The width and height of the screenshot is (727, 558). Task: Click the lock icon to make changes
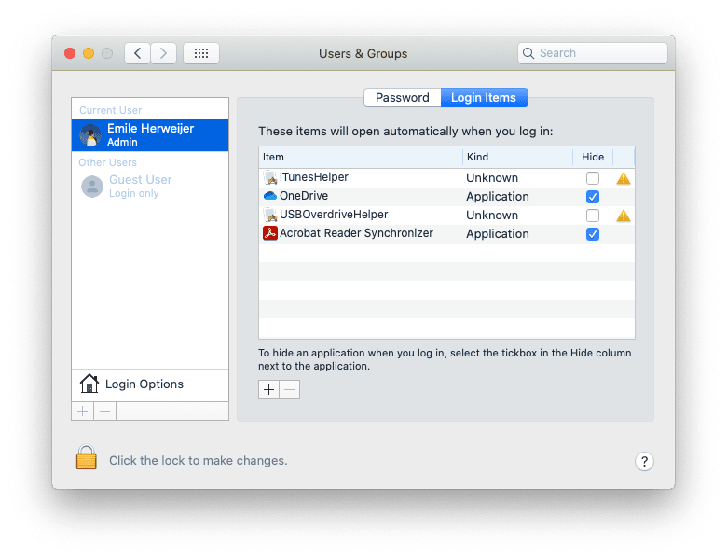[x=87, y=458]
